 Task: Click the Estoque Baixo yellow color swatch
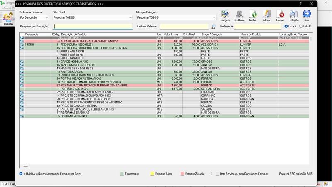152,173
